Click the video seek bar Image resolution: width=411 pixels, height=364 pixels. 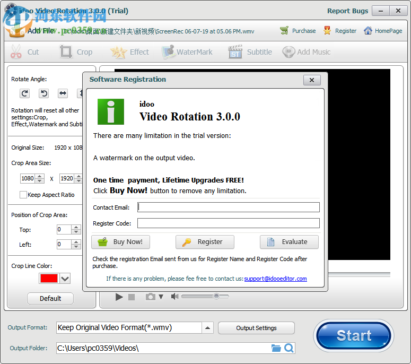[359, 274]
